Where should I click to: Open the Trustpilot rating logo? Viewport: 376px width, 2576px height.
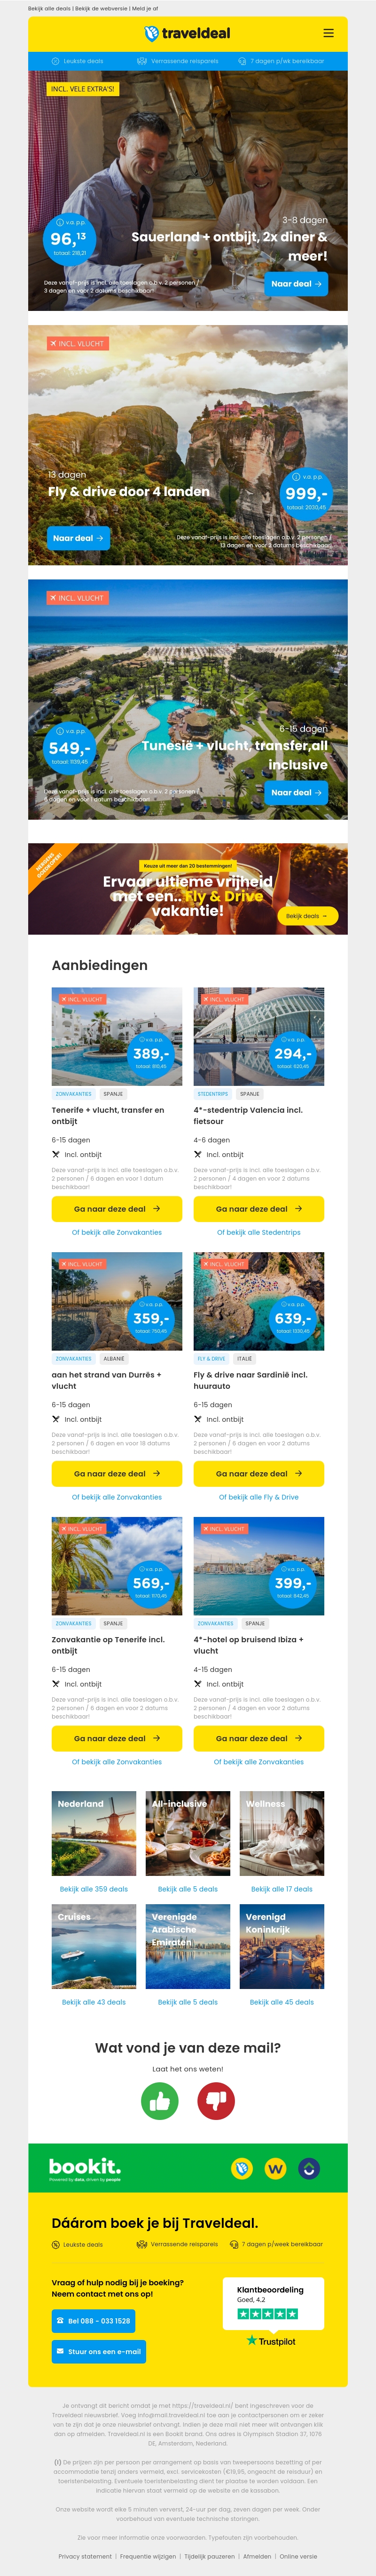tap(271, 2341)
